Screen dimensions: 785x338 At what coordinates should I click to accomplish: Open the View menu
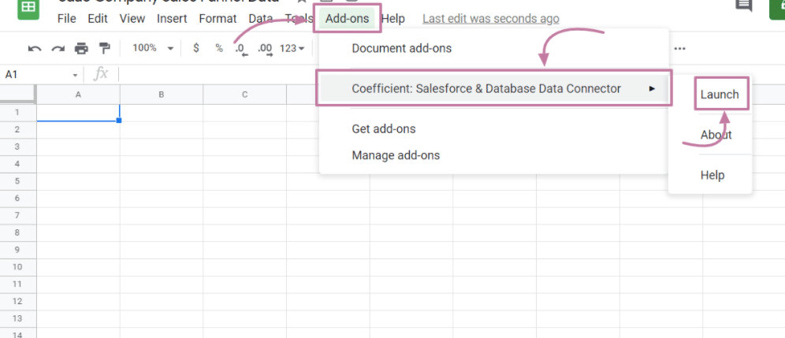pos(132,19)
